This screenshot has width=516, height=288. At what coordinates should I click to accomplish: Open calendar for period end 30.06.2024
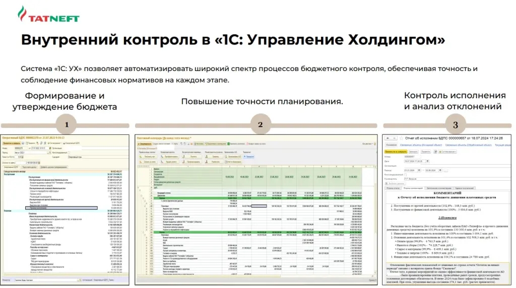click(440, 170)
